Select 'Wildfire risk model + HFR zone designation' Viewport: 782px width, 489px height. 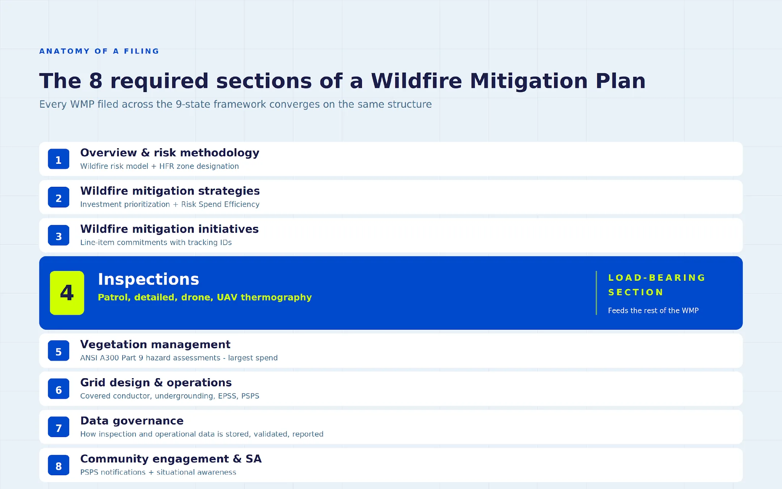(160, 166)
